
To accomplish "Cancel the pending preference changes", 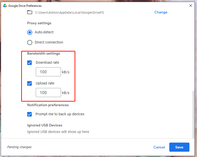I will point(159,147).
